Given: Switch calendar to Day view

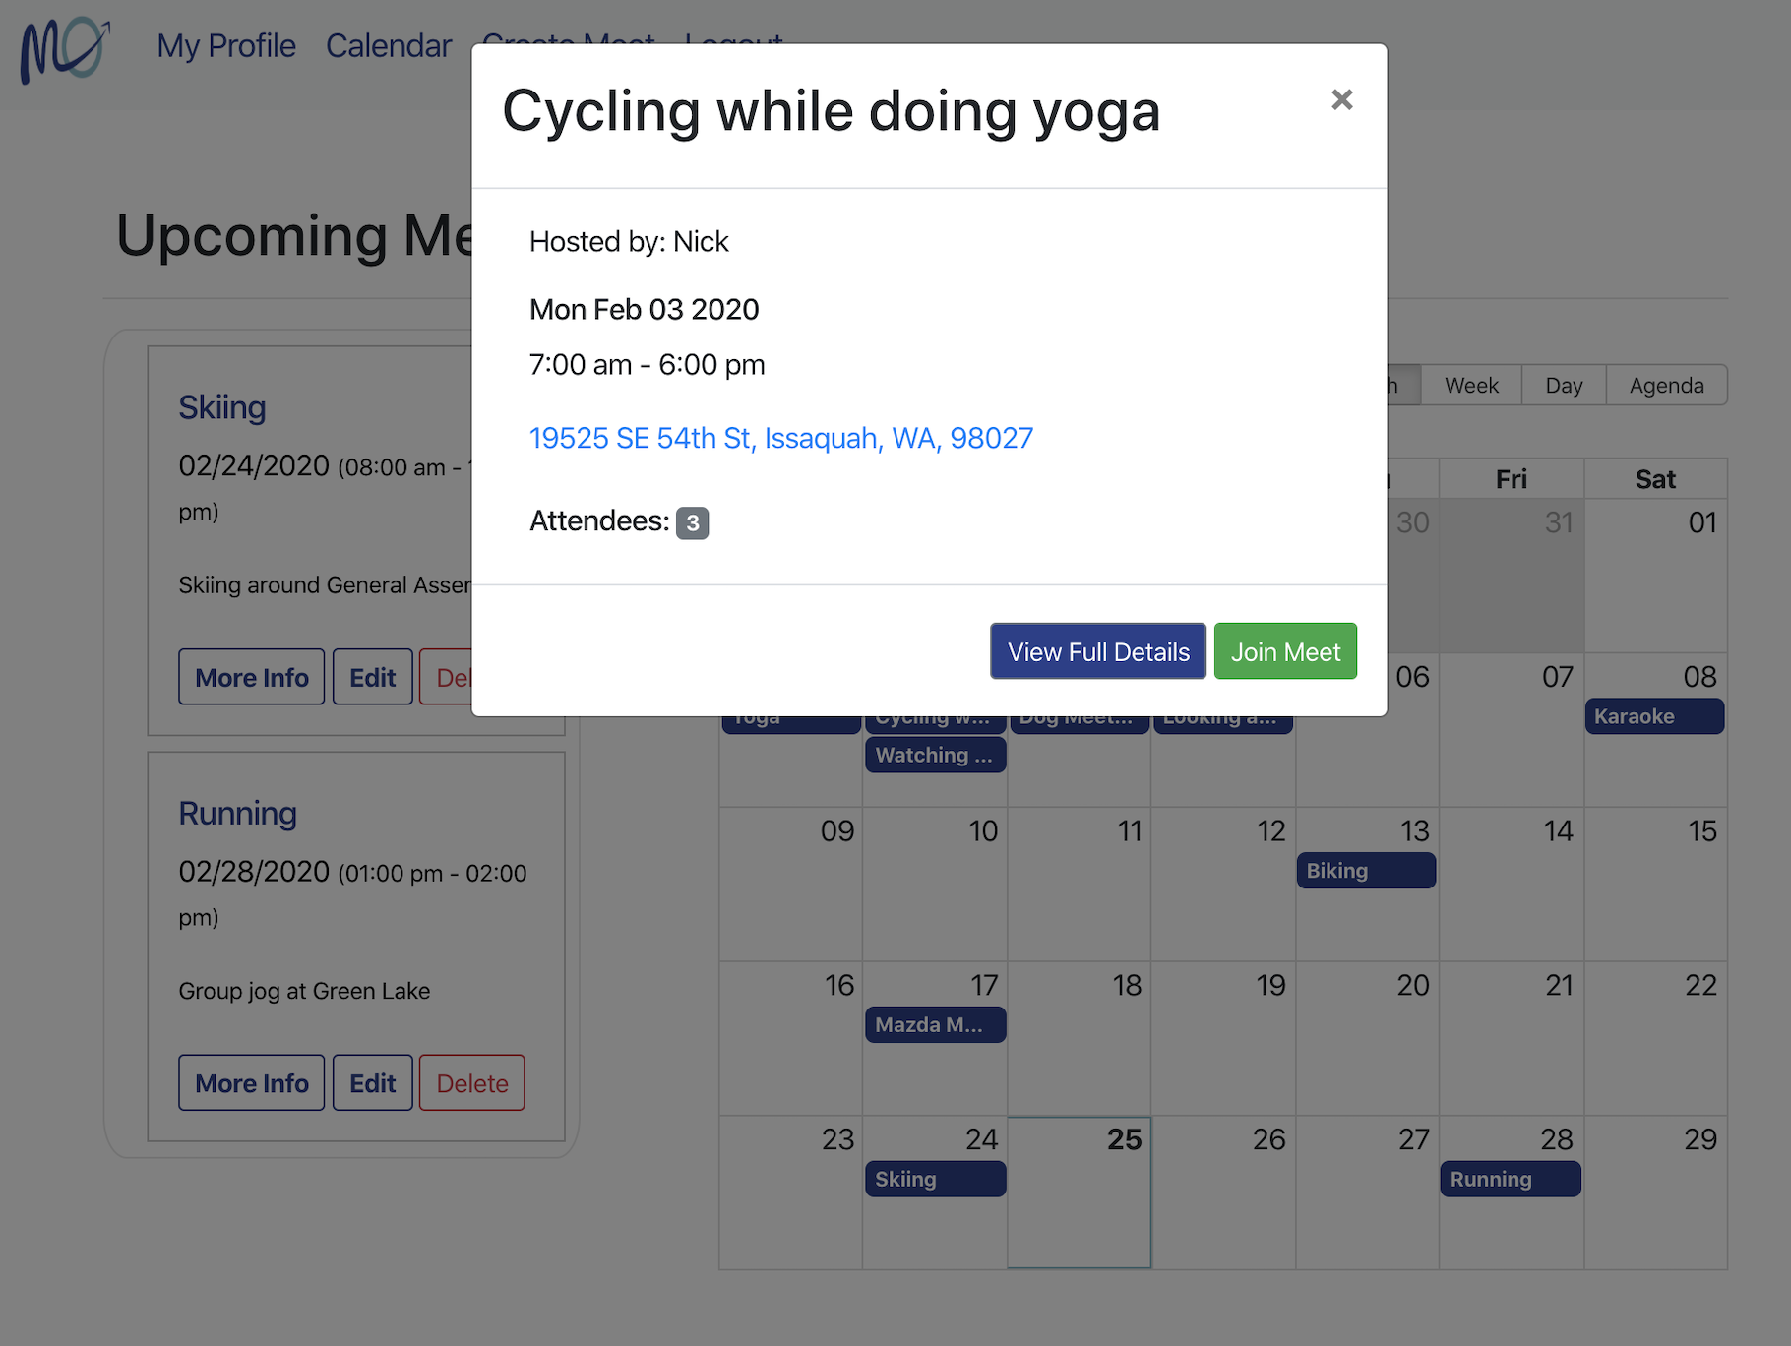Looking at the screenshot, I should [1564, 385].
